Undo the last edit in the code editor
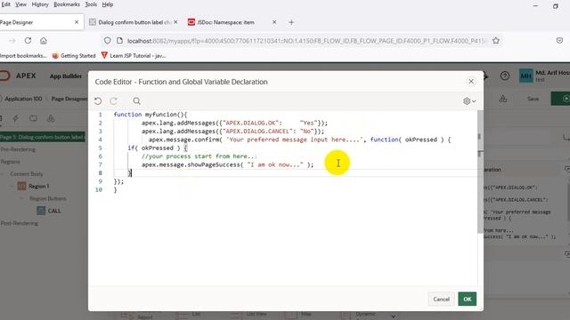 pyautogui.click(x=98, y=100)
